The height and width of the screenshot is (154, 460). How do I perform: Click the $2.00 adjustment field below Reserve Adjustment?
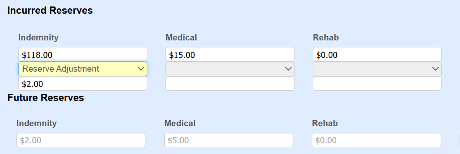click(82, 84)
